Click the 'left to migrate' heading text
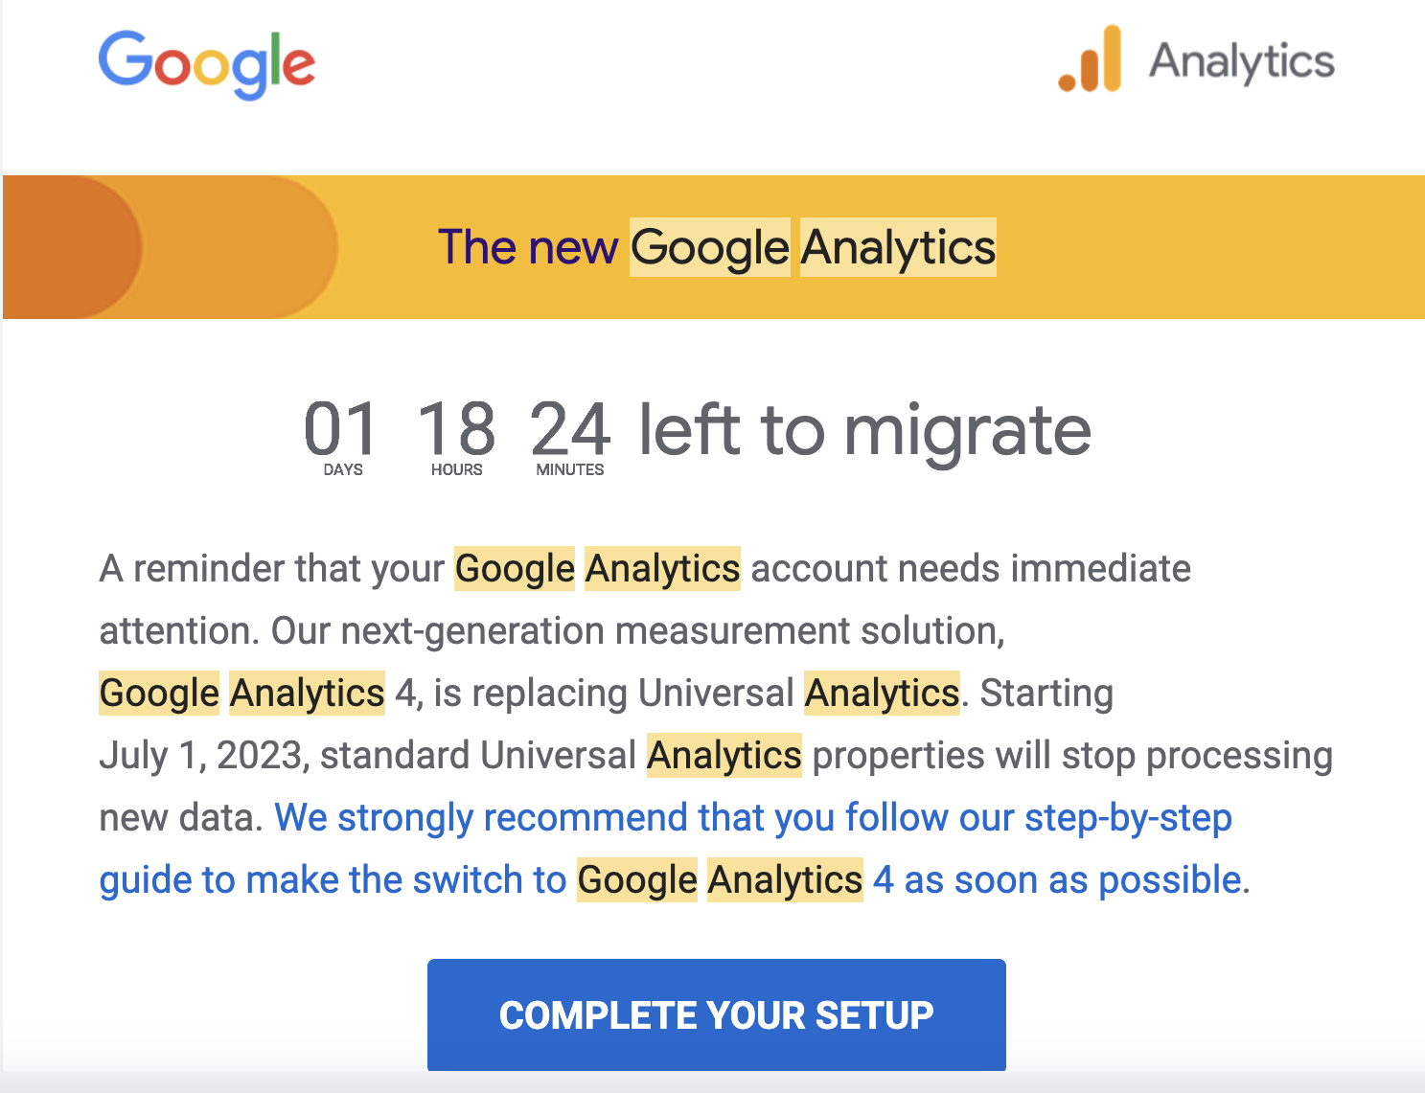The image size is (1425, 1093). tap(864, 430)
